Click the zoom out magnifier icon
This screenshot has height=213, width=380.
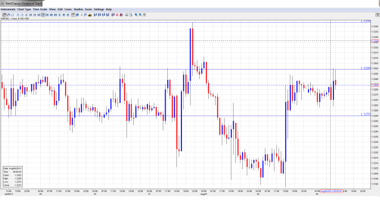[x=140, y=15]
